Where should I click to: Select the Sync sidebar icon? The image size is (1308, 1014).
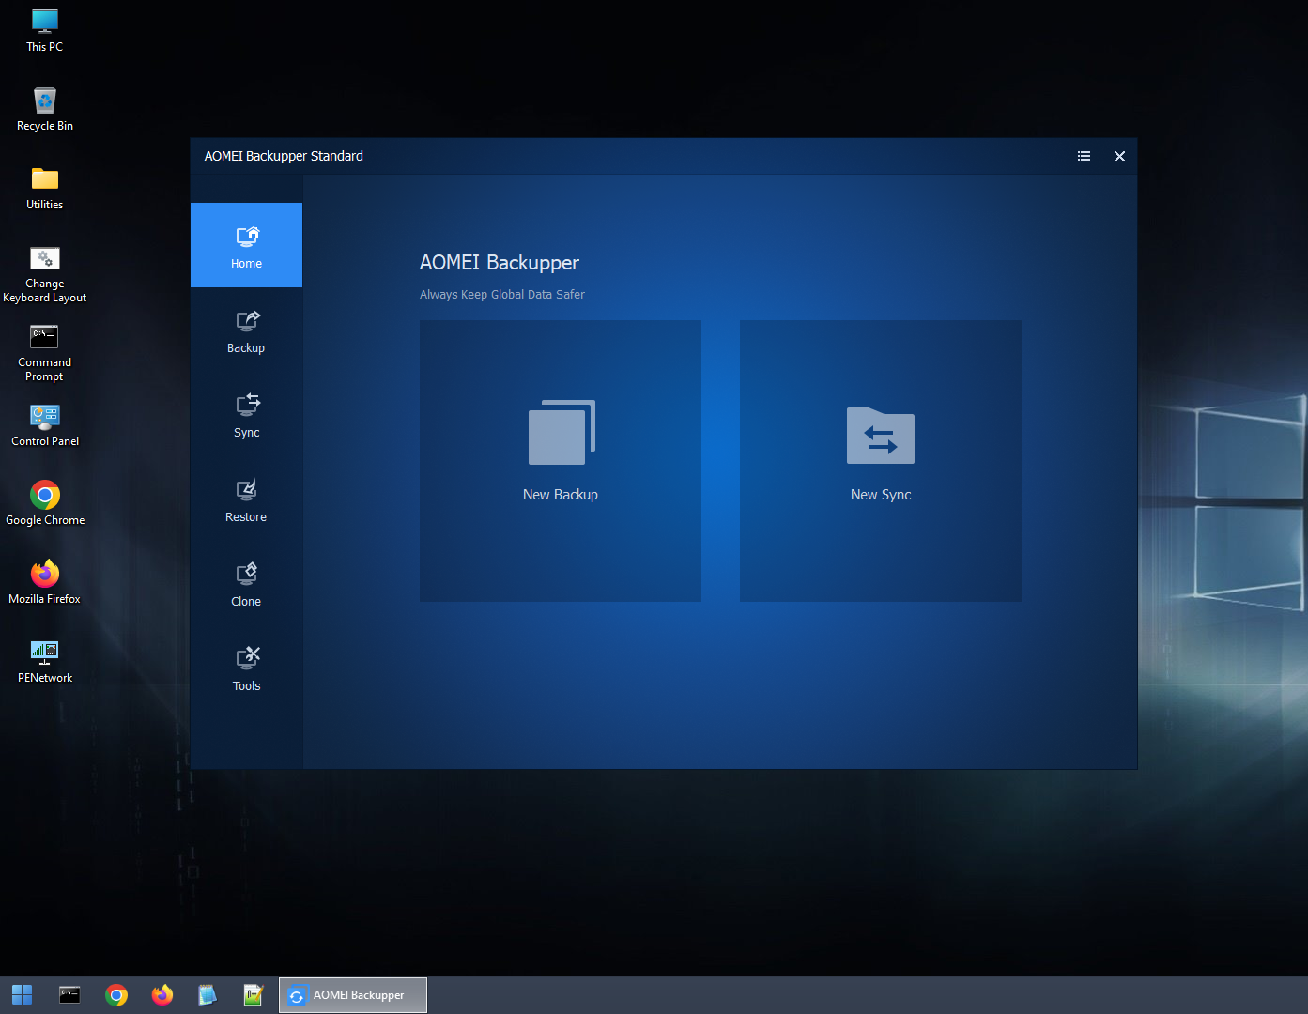pos(246,415)
